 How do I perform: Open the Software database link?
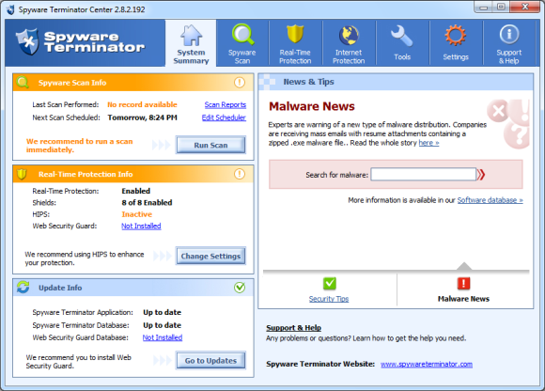[490, 200]
